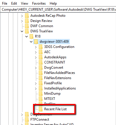Viewport: 116px width, 125px height.
Task: Select the dwgviewr-3001:409 key
Action: [54, 42]
